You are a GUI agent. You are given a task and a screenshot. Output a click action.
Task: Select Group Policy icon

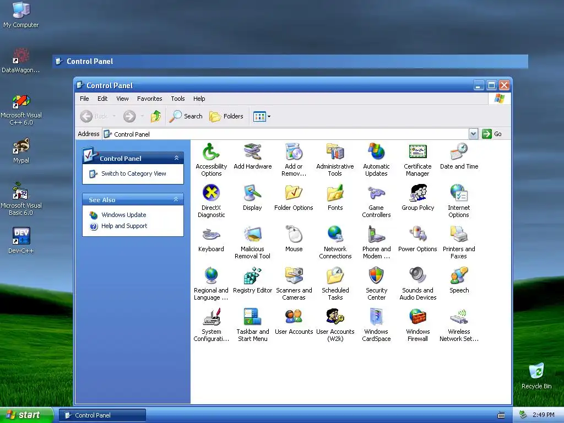pyautogui.click(x=417, y=193)
